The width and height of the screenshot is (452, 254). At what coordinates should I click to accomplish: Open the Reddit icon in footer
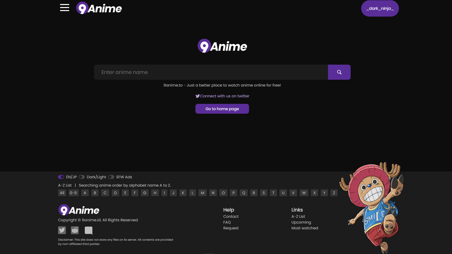click(75, 230)
